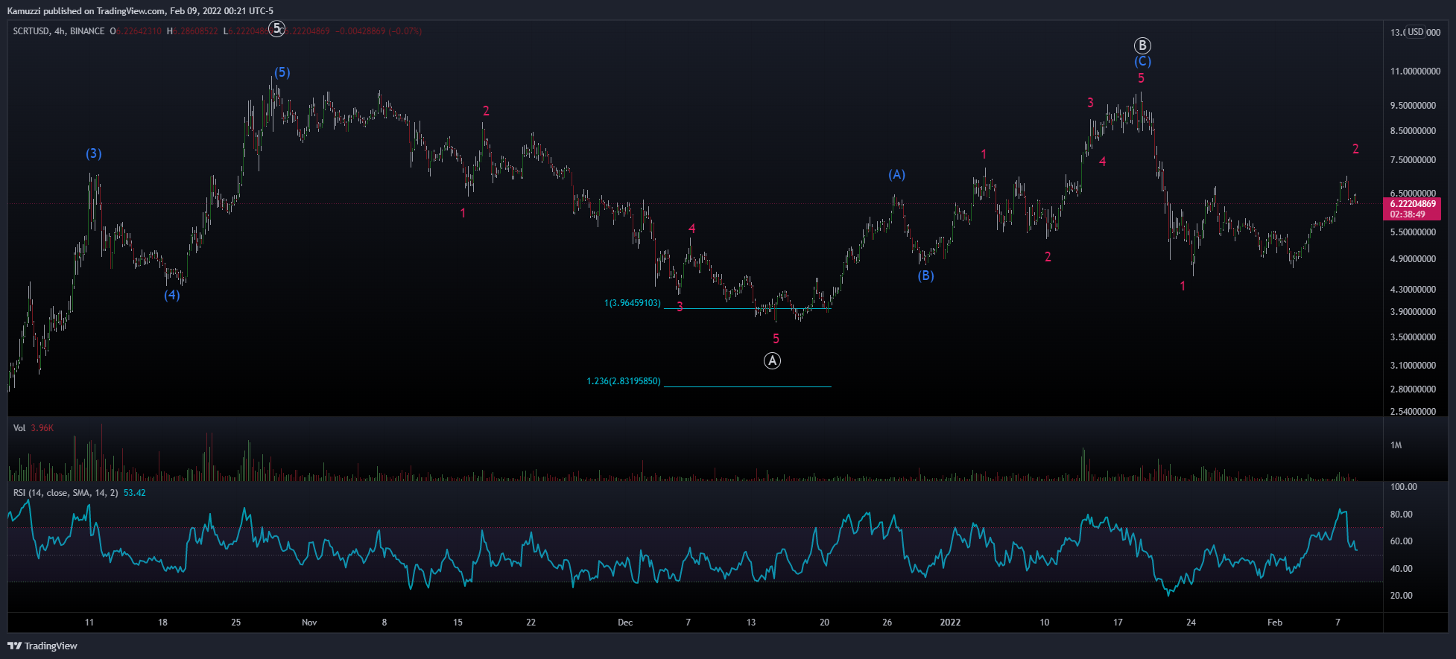Open the RSI (14, close, SMA, 14, 2) label
Viewport: 1456px width, 659px height.
(66, 493)
